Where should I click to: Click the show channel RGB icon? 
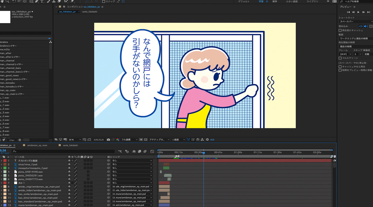[118, 140]
